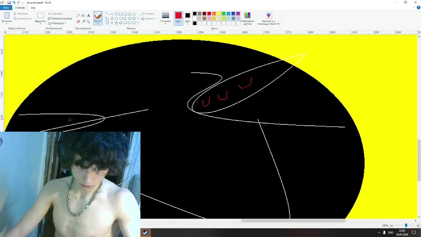Click the vertical scrollbar thumb
The width and height of the screenshot is (421, 237).
[419, 160]
